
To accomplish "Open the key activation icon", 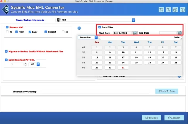I will (x=168, y=10).
